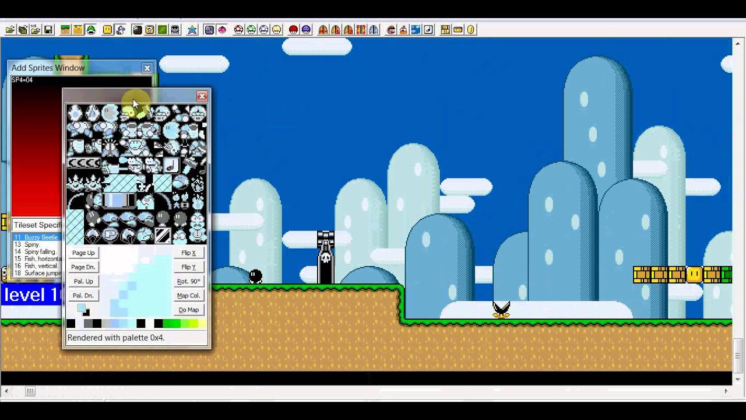Viewport: 746px width, 420px height.
Task: Select '11 Buzzy Beetle.' in sprite list
Action: point(37,237)
